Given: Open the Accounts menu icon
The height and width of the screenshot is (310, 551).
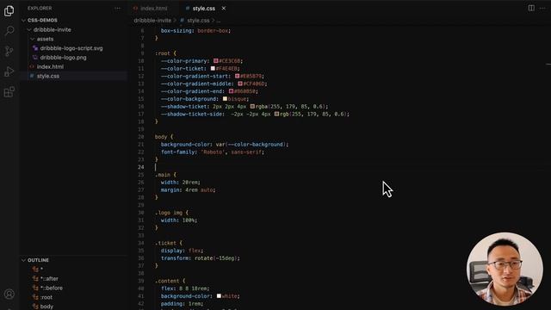Looking at the screenshot, I should (x=9, y=294).
